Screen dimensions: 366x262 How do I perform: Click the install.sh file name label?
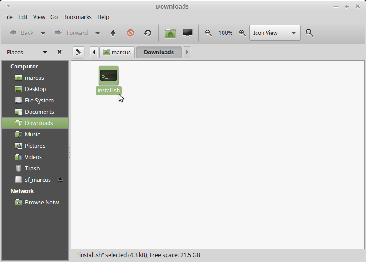pos(109,91)
